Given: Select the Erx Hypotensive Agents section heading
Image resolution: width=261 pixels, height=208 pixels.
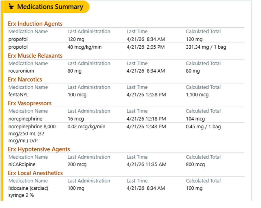Looking at the screenshot, I should pos(39,149).
